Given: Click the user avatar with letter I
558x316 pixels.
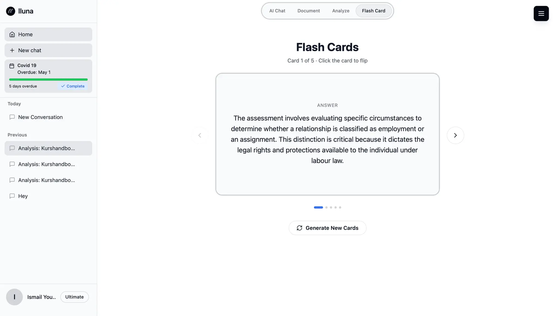Looking at the screenshot, I should click(x=14, y=297).
